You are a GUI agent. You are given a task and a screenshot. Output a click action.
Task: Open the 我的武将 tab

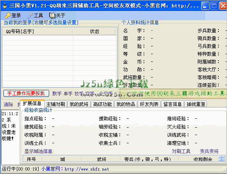point(79,104)
